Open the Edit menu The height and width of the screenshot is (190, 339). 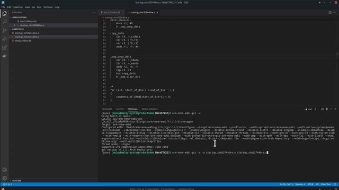point(9,7)
